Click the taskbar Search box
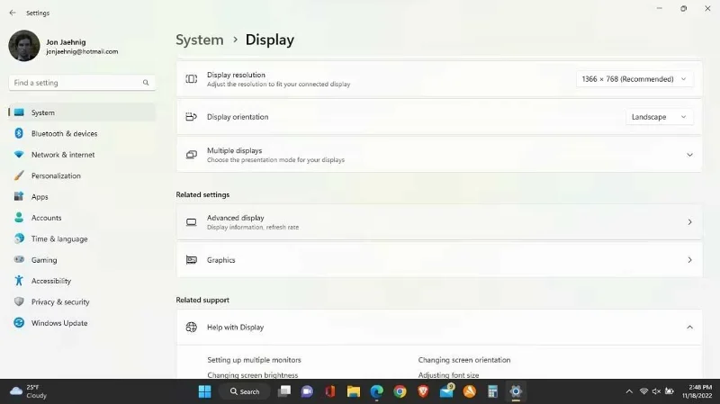 pyautogui.click(x=246, y=391)
